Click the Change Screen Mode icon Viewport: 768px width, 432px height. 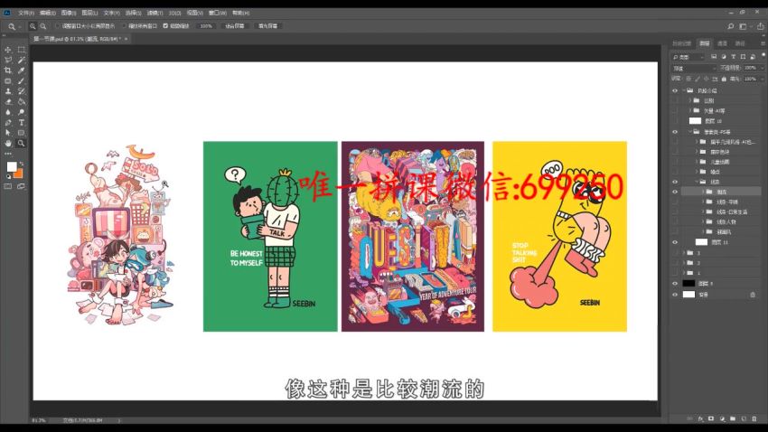(21, 186)
